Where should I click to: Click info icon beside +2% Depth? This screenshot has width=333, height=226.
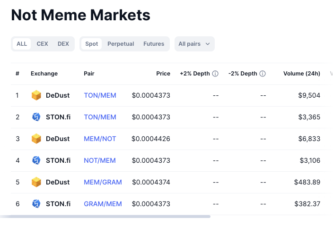point(215,74)
